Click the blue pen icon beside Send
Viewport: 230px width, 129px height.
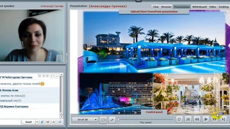42,122
